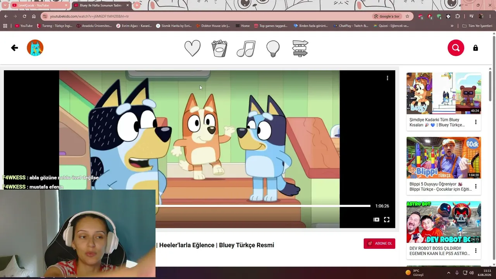Open the Chrome three-dot menu
This screenshot has height=279, width=496.
(490, 16)
